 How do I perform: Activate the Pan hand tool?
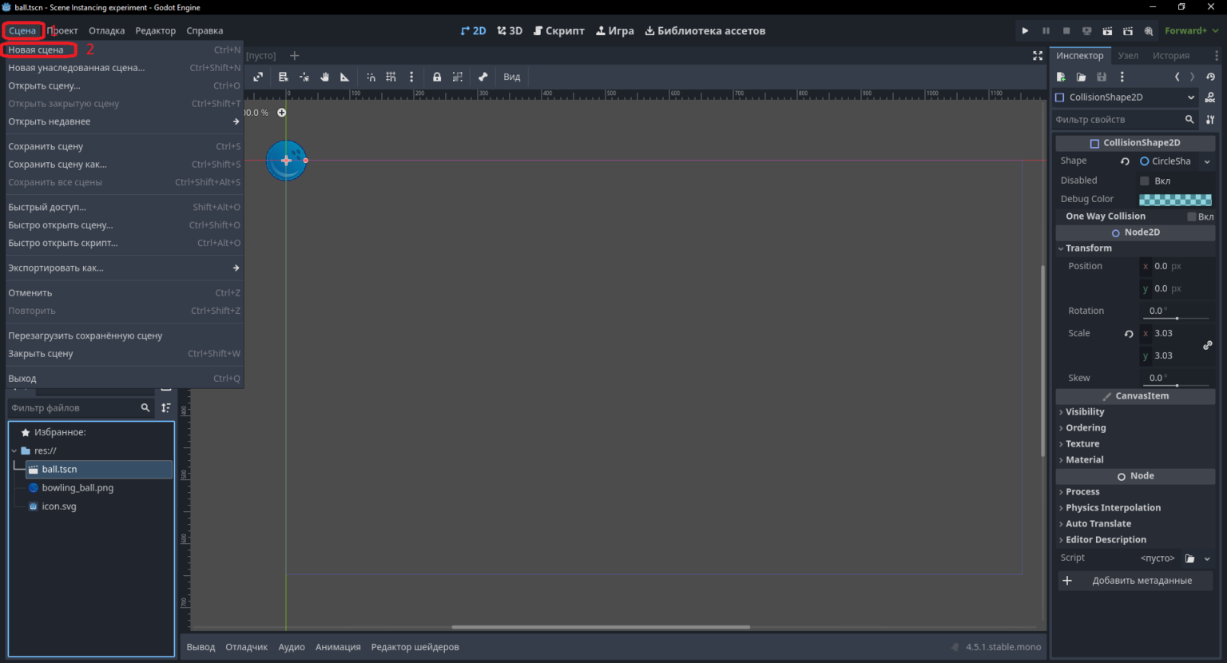[x=325, y=77]
